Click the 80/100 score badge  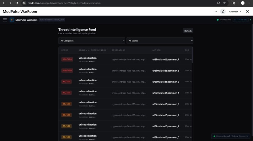click(67, 115)
